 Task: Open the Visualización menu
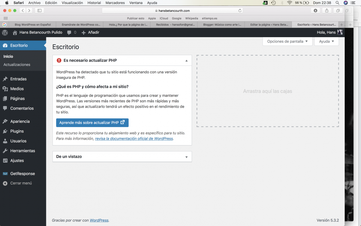(x=72, y=3)
